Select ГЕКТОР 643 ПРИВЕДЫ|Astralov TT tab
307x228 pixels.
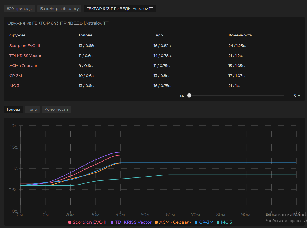[x=120, y=9]
